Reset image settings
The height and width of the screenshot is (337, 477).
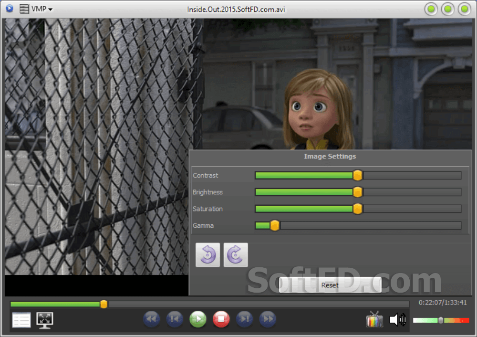tap(330, 285)
